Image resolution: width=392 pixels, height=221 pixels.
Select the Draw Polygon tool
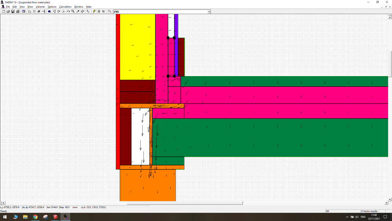pyautogui.click(x=29, y=11)
